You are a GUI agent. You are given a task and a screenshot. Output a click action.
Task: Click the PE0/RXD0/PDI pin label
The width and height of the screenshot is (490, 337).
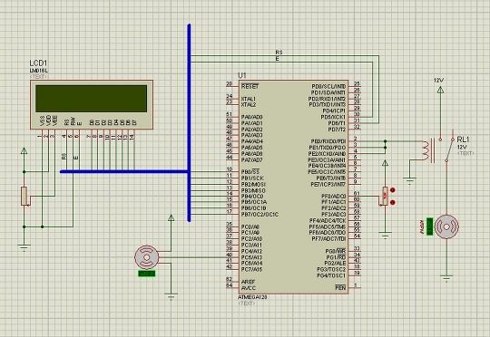[x=328, y=141]
